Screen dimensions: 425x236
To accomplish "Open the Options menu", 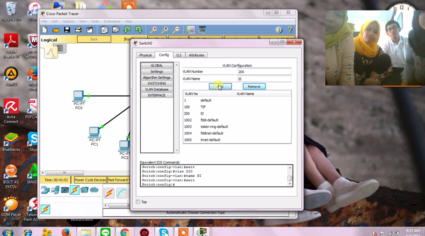I will (69, 21).
